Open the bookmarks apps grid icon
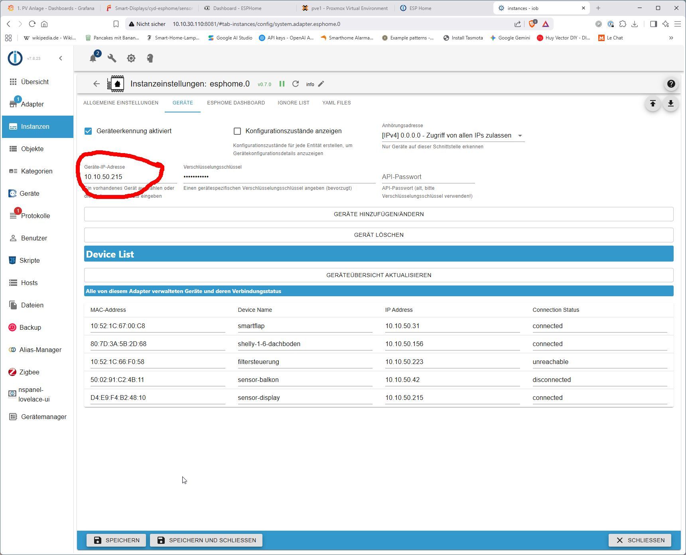This screenshot has height=555, width=686. tap(8, 38)
